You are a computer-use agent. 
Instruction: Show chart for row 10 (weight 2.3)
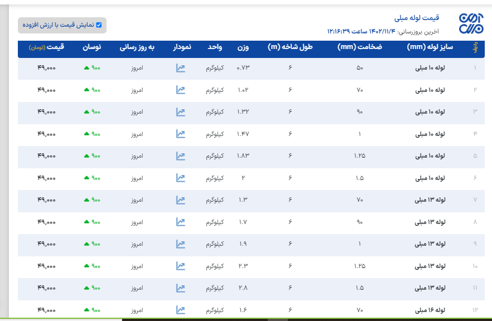(181, 266)
